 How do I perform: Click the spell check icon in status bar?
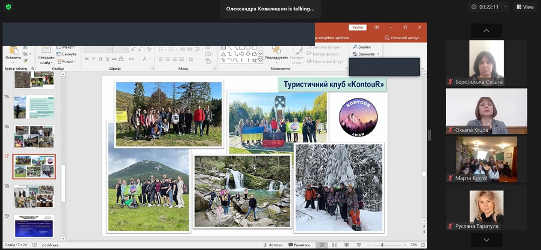pos(34,245)
